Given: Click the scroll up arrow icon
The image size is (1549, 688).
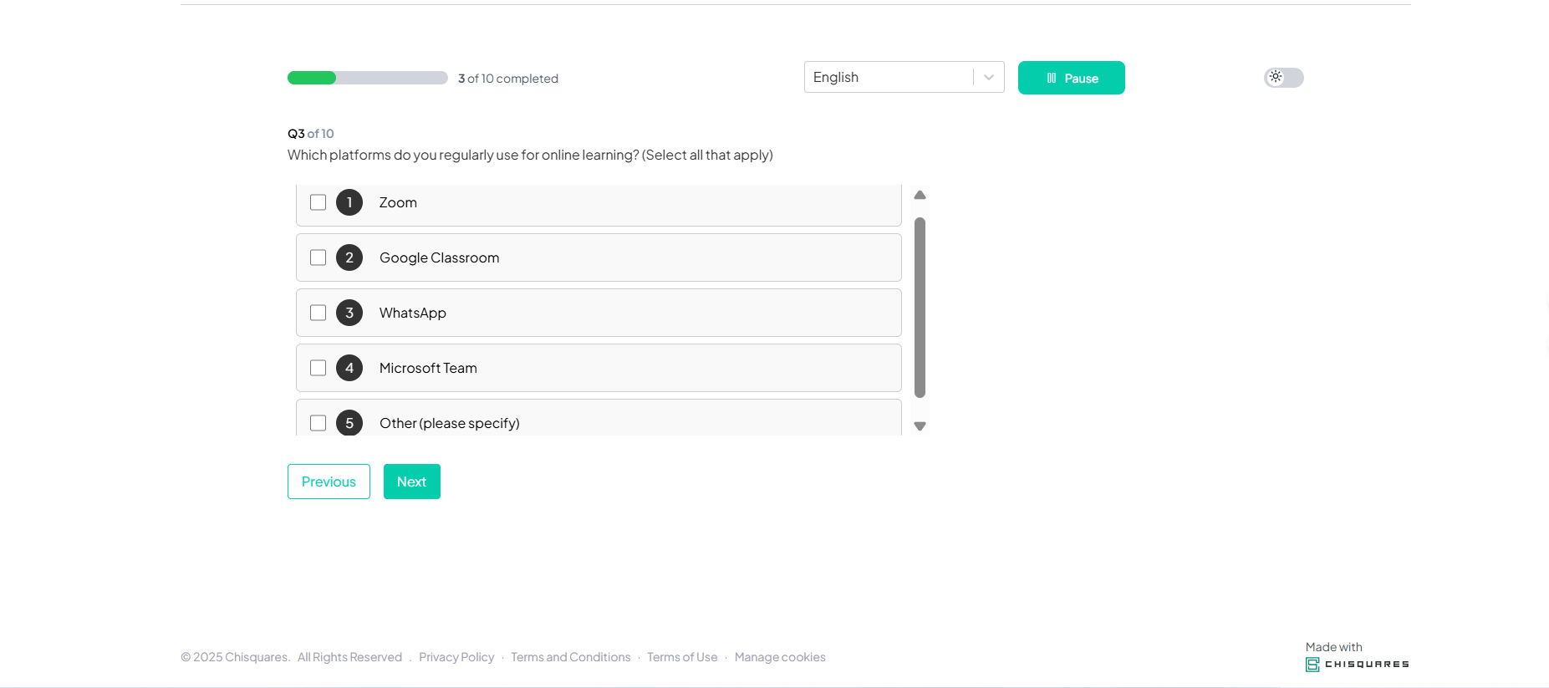Looking at the screenshot, I should click(920, 195).
